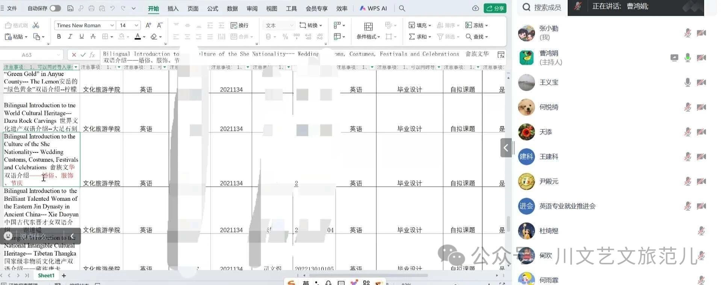This screenshot has width=721, height=285.
Task: Click the cloud upload icon
Action: [x=475, y=8]
